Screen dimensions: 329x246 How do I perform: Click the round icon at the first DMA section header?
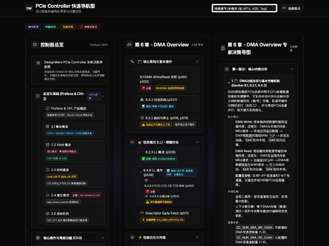pyautogui.click(x=132, y=61)
